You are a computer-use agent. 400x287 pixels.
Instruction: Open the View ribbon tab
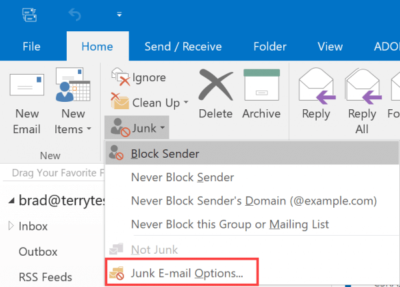tap(330, 47)
